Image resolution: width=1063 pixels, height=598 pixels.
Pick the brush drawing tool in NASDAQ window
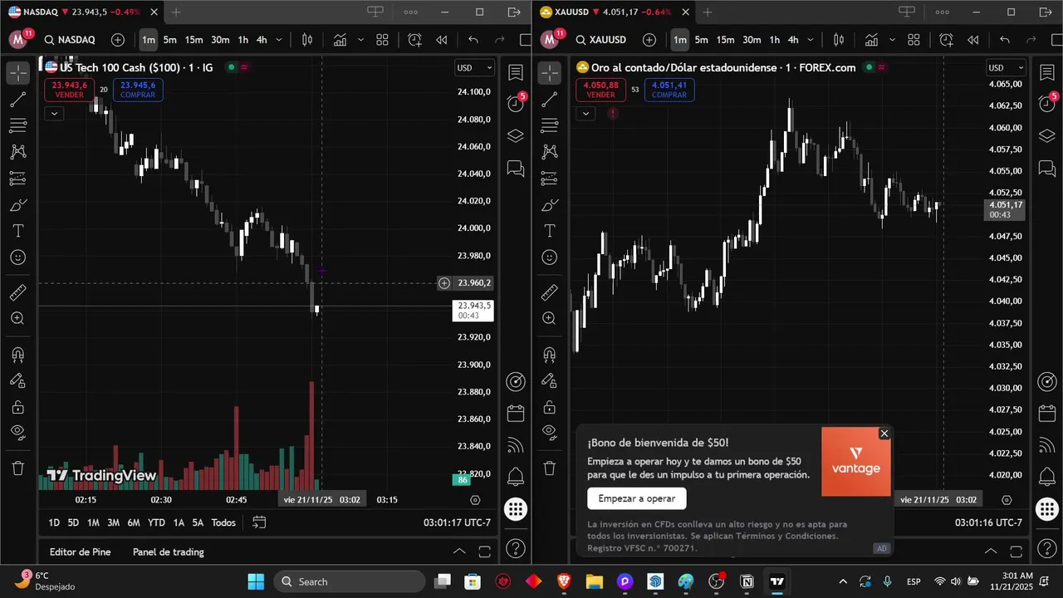point(18,204)
